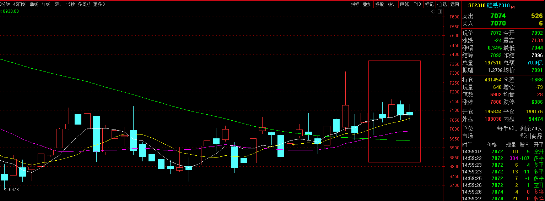Select the 15秒 period tab
Viewport: 545px width, 201px height.
point(70,4)
